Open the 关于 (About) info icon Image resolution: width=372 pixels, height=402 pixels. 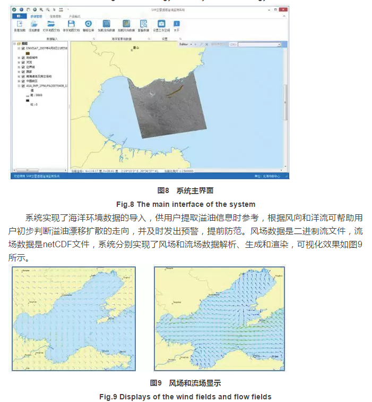tap(176, 24)
